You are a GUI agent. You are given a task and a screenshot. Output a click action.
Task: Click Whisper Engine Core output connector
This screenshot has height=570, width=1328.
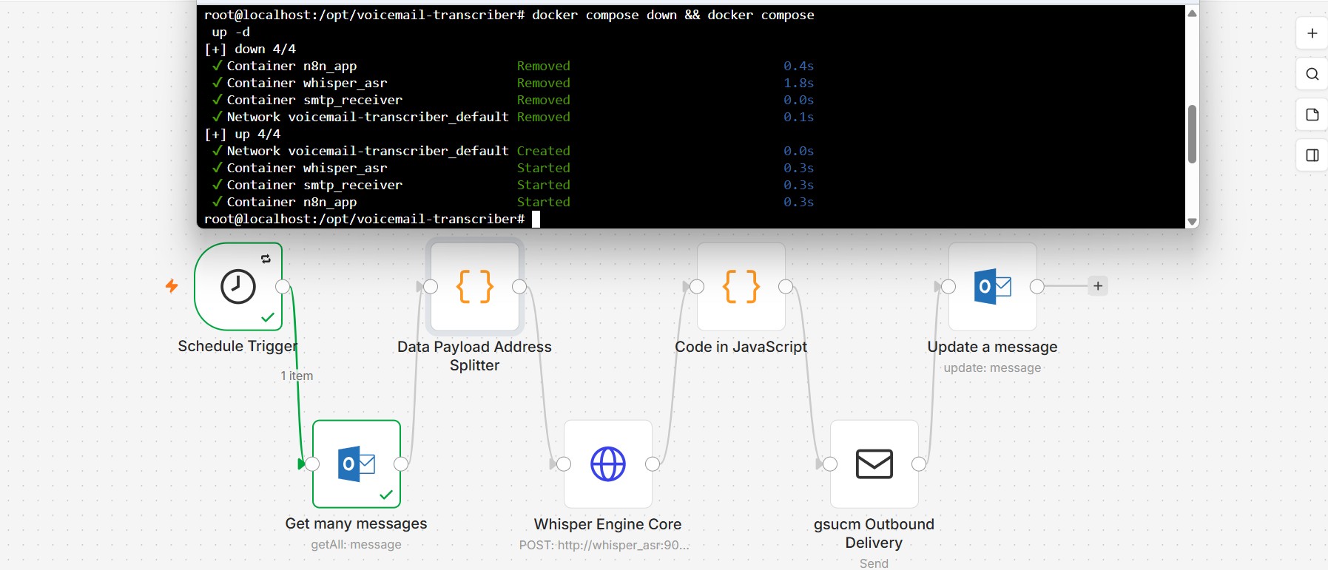coord(653,464)
